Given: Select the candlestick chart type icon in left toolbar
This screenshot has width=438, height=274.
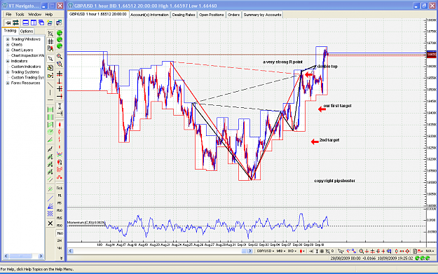Looking at the screenshot, I should [x=60, y=125].
